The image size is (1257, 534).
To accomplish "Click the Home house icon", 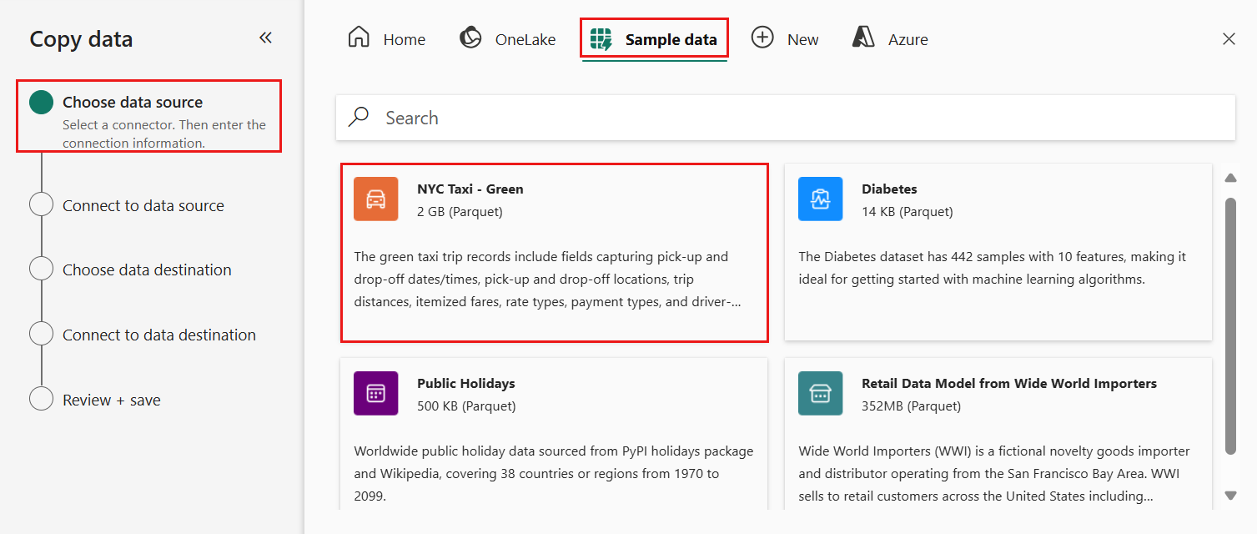I will pos(359,38).
